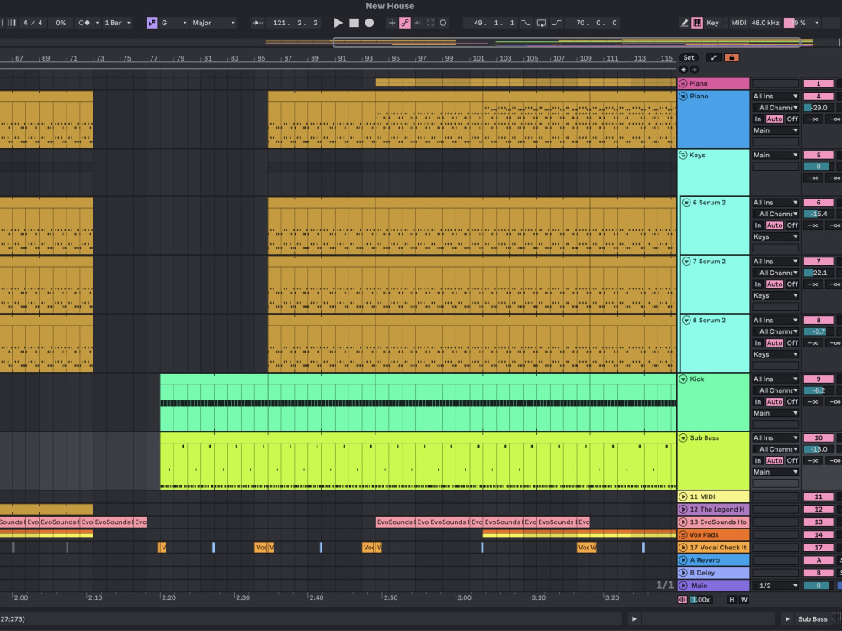Toggle track activator 4 for Piano
842x631 pixels.
[818, 97]
